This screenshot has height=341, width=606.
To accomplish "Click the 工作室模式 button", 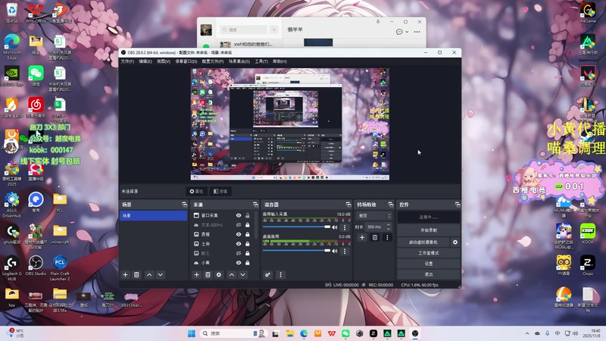I will click(429, 253).
